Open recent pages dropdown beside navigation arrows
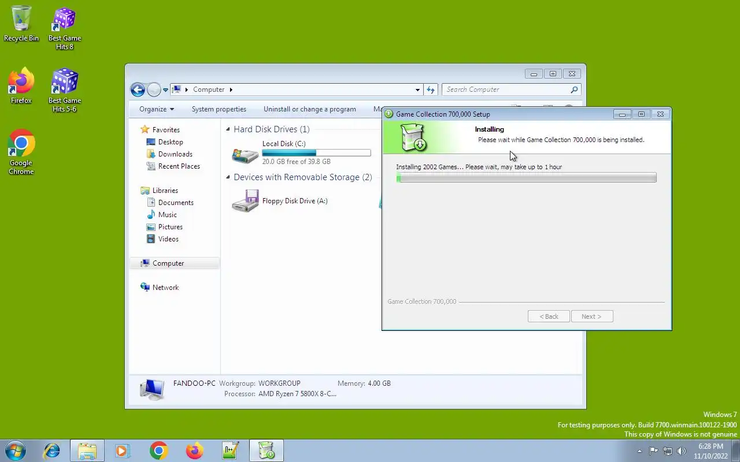Screen dimensions: 740x462 (165, 90)
